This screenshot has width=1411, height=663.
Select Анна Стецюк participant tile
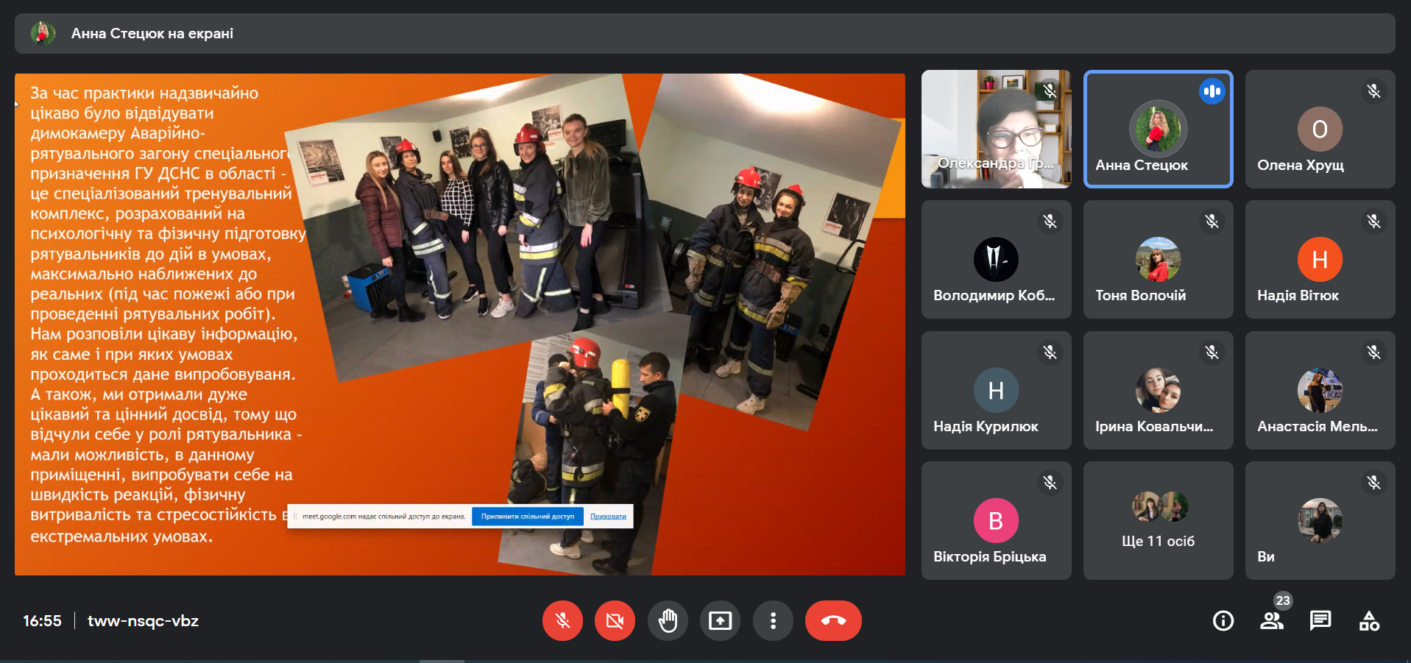tap(1158, 129)
